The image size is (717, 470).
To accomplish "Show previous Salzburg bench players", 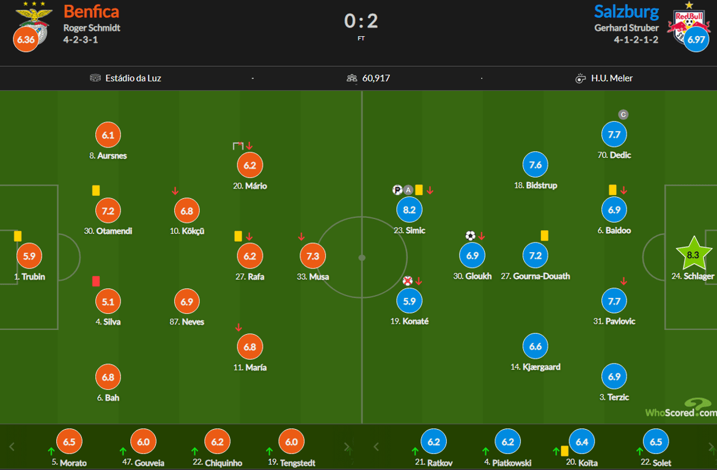I will (x=376, y=447).
